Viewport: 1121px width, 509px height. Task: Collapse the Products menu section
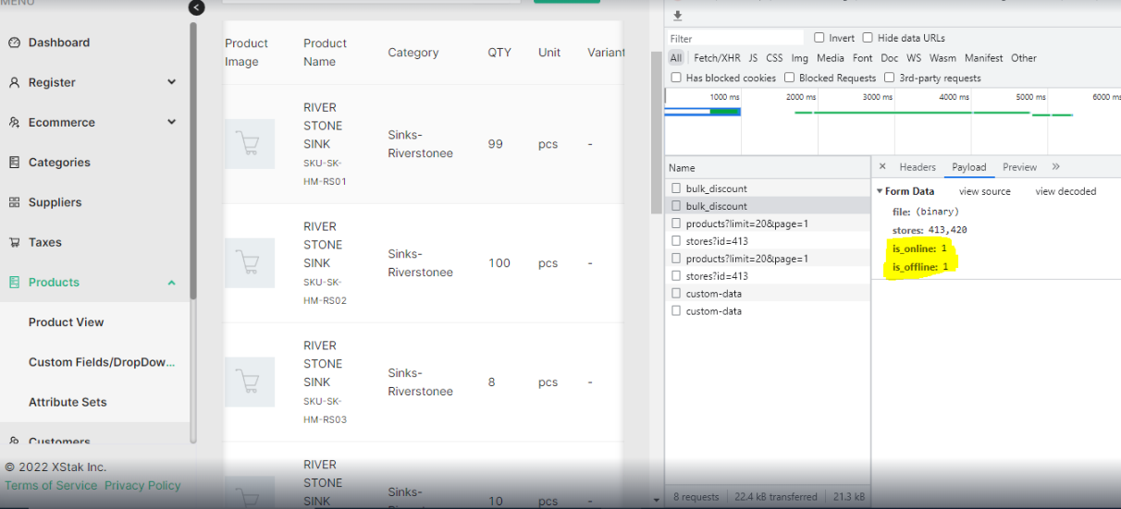point(171,283)
